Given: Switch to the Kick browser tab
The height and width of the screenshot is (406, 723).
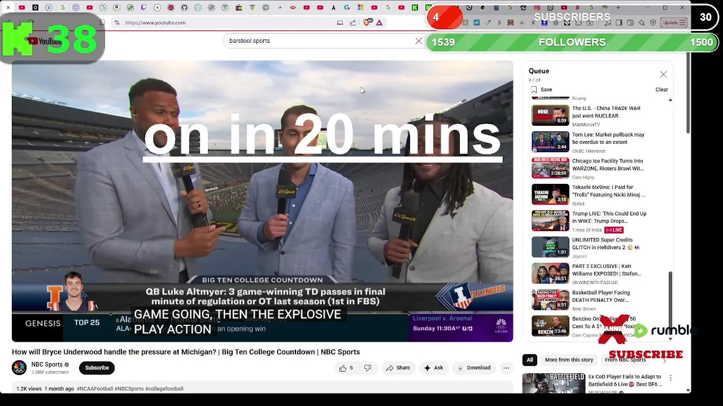Looking at the screenshot, I should (x=415, y=8).
